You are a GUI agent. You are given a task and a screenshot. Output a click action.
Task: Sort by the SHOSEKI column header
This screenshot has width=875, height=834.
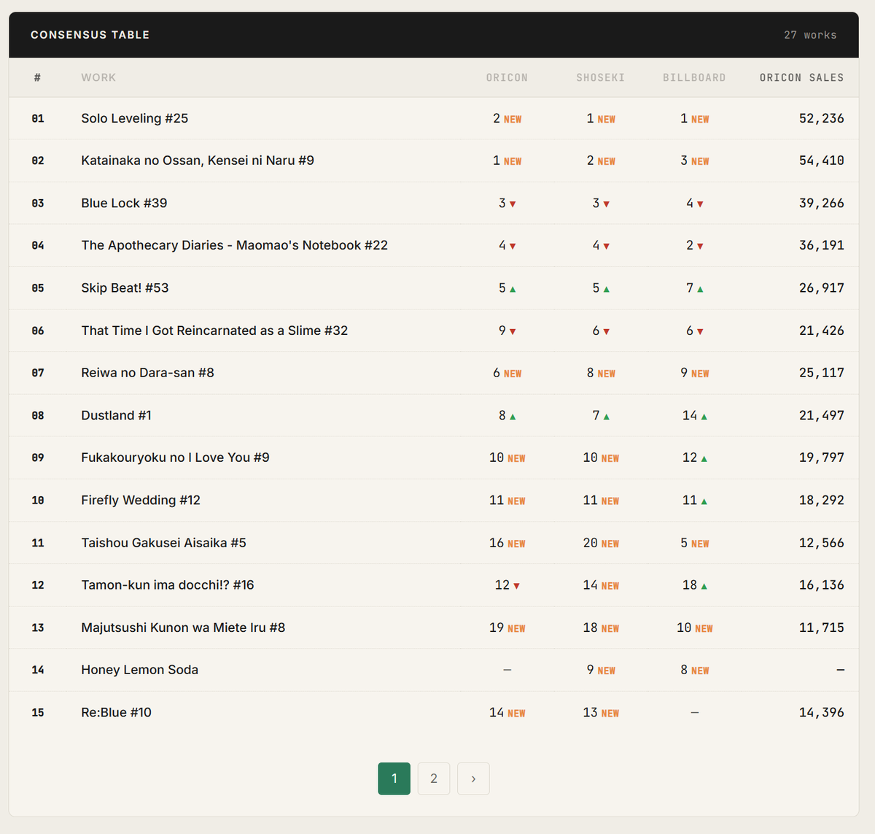click(x=600, y=77)
